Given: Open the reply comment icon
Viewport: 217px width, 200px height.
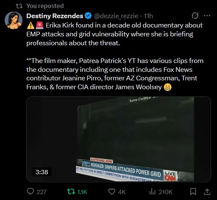Looking at the screenshot, I should 31,192.
